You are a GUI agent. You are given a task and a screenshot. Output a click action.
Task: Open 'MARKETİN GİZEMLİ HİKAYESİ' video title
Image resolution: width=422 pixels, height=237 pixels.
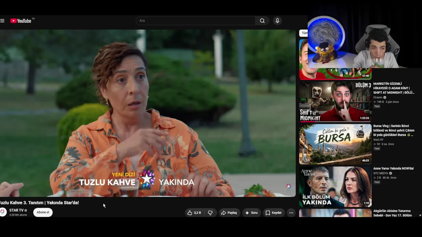click(x=394, y=88)
